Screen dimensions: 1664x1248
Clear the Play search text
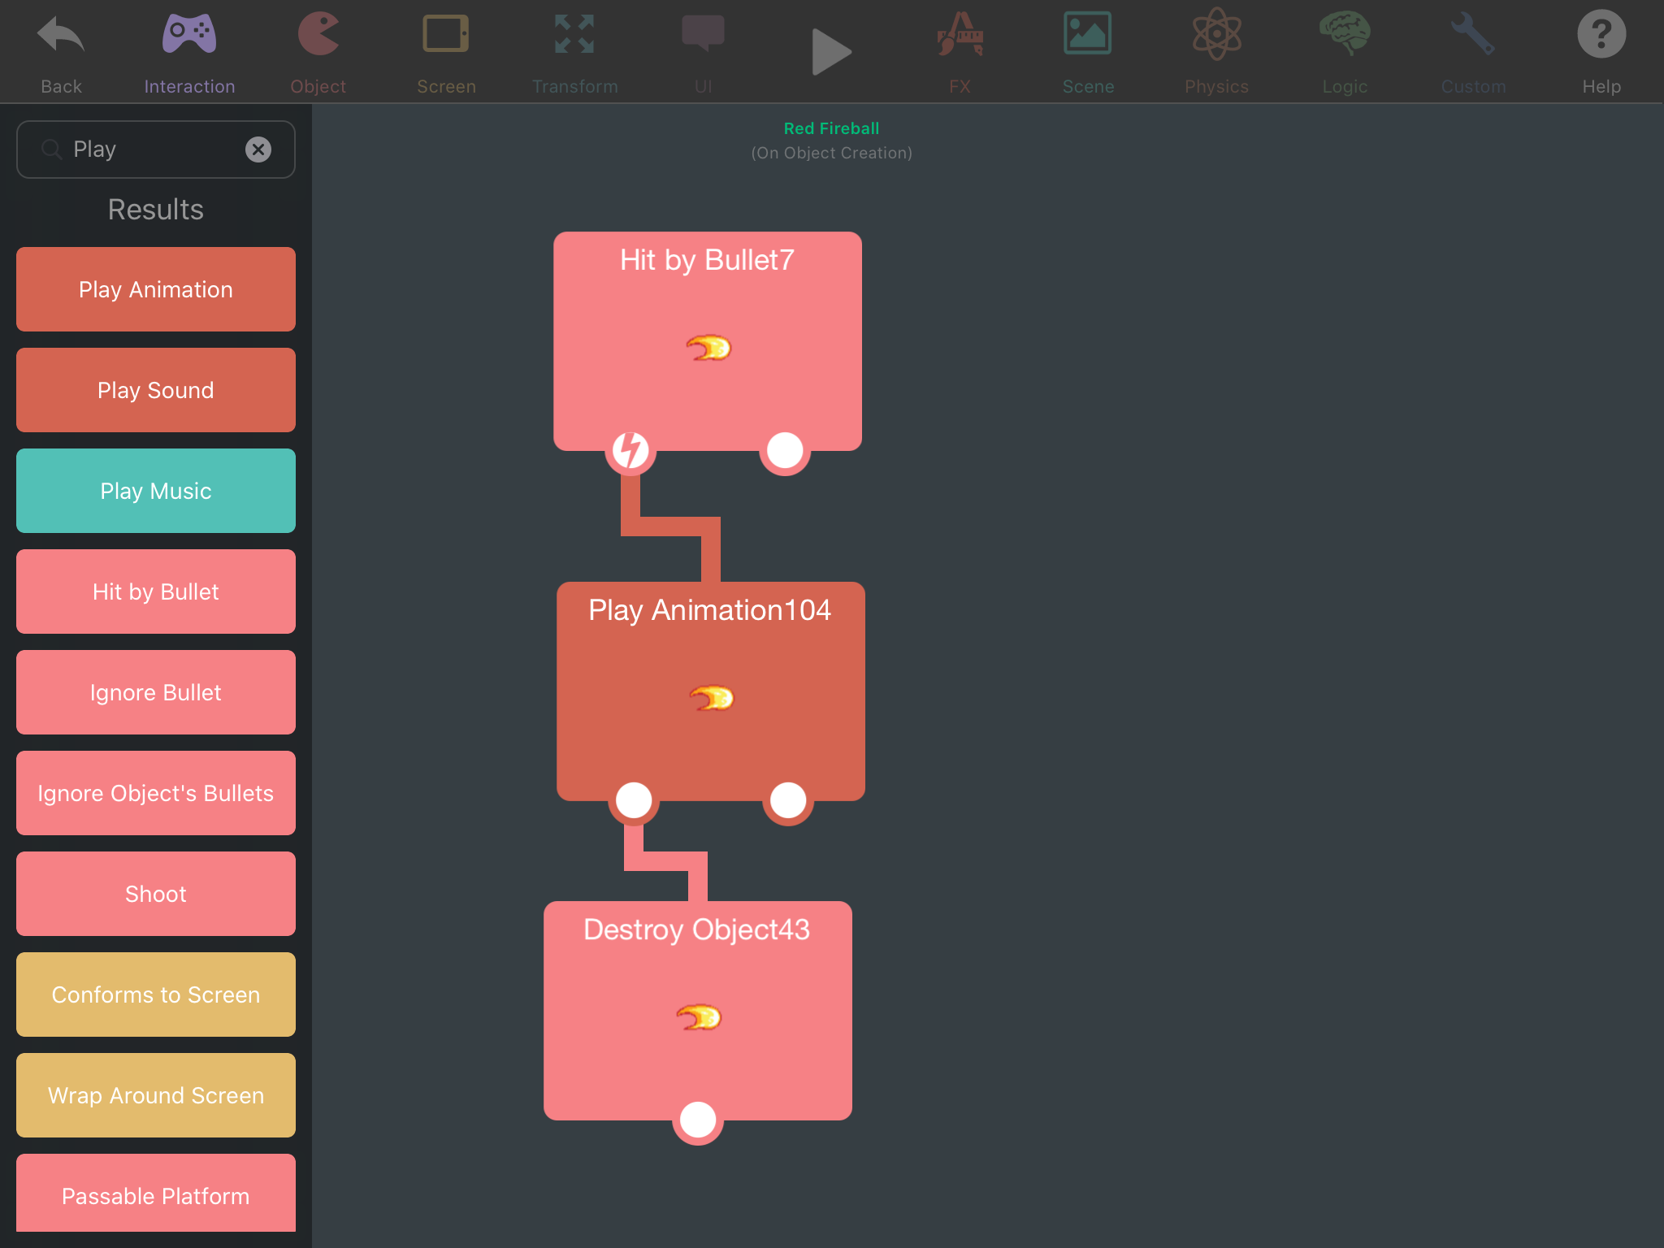[258, 149]
